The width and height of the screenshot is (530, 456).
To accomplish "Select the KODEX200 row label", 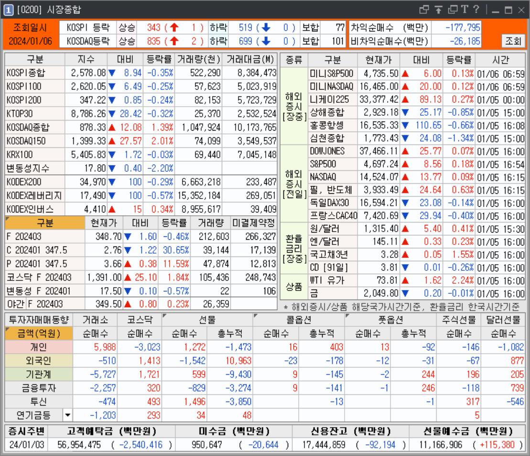I will point(35,182).
